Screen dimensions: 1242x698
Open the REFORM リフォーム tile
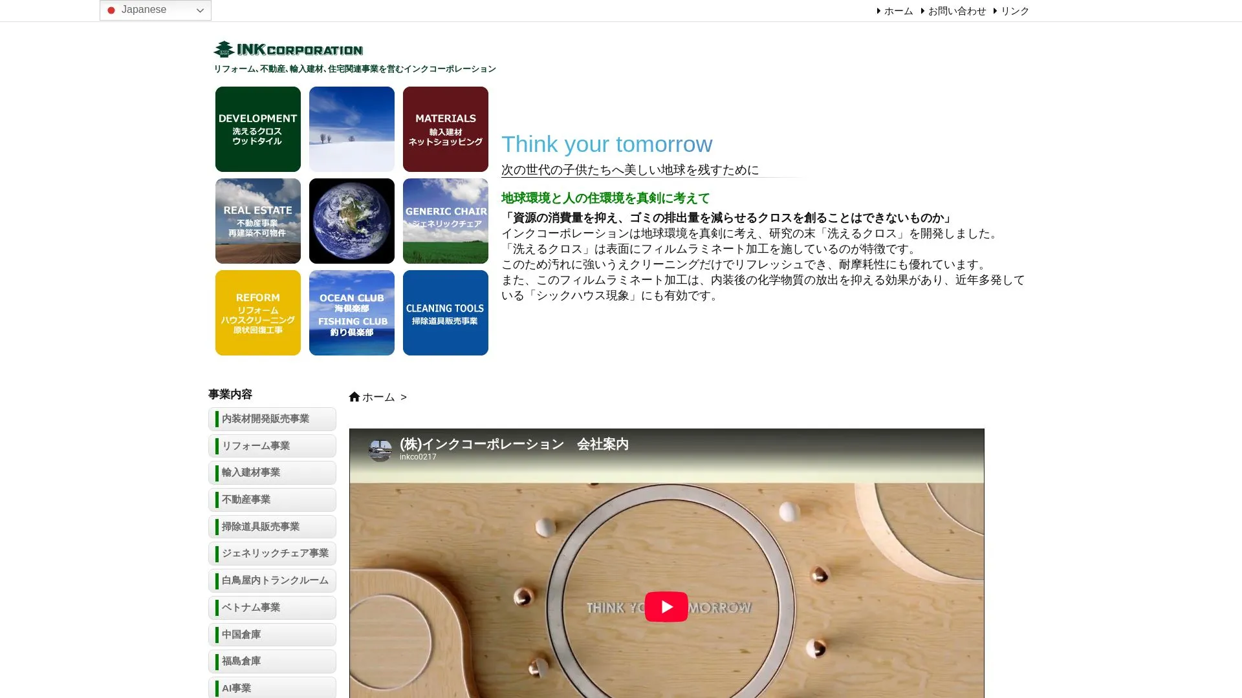coord(258,313)
